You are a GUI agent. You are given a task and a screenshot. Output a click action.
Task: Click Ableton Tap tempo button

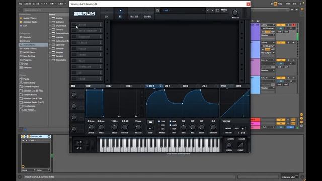click(20, 4)
